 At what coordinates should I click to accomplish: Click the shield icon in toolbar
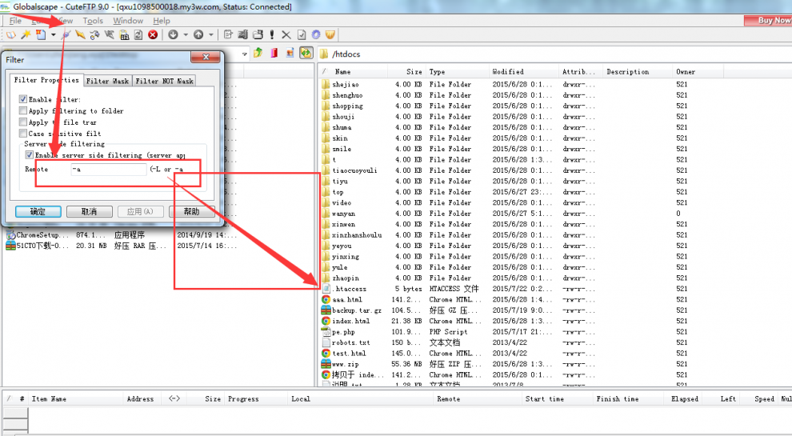pyautogui.click(x=330, y=35)
